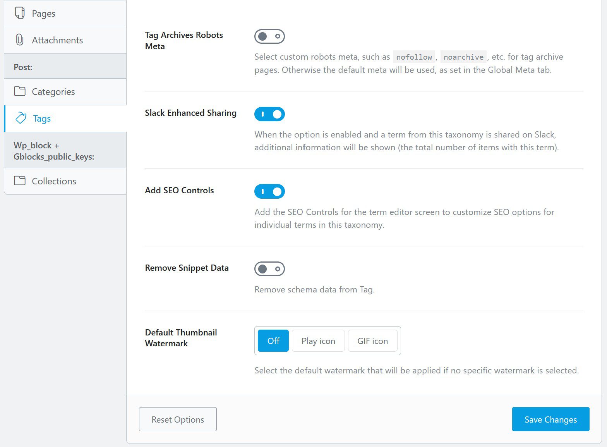Click the Attachments paperclip icon

(20, 40)
